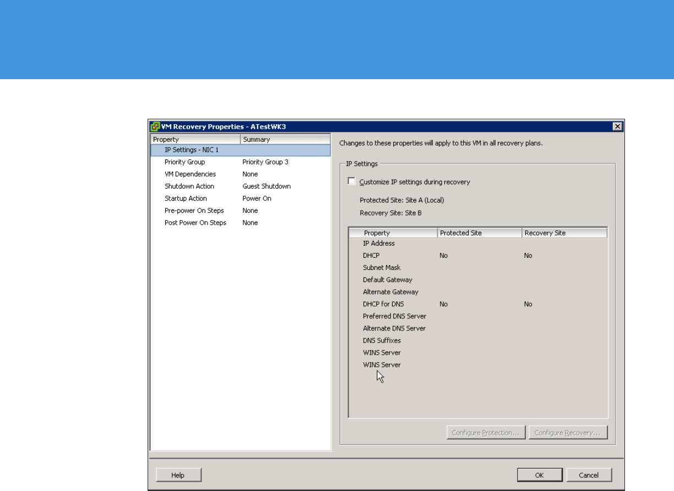Viewport: 674px width, 491px height.
Task: Click Property header in IP Settings table
Action: pos(393,233)
